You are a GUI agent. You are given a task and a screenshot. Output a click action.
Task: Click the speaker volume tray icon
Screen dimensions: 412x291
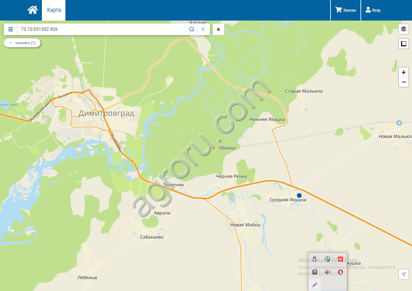click(328, 272)
